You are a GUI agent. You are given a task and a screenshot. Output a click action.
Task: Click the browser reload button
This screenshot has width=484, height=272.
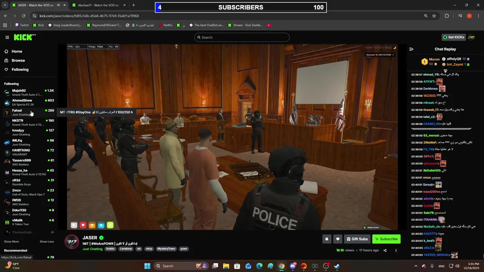[x=23, y=16]
